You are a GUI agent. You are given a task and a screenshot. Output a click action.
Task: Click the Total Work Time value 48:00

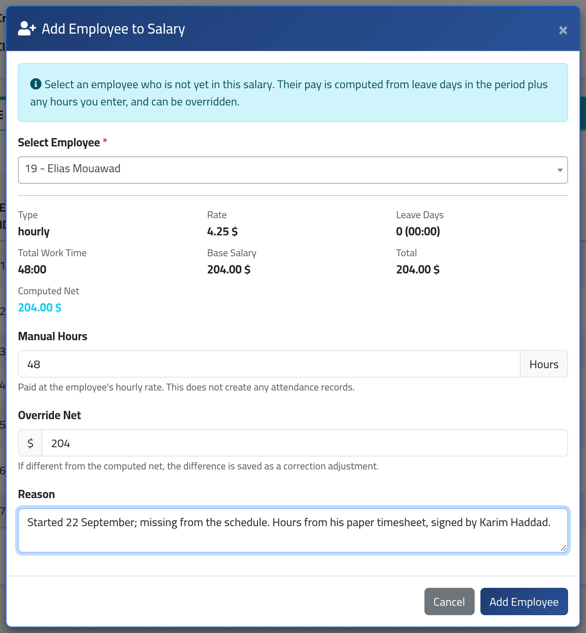tap(32, 269)
